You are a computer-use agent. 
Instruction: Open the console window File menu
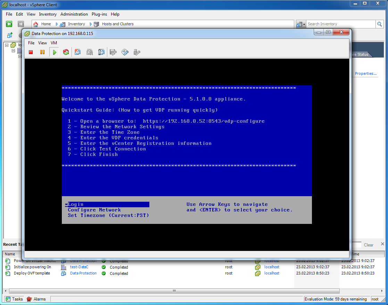pyautogui.click(x=31, y=43)
